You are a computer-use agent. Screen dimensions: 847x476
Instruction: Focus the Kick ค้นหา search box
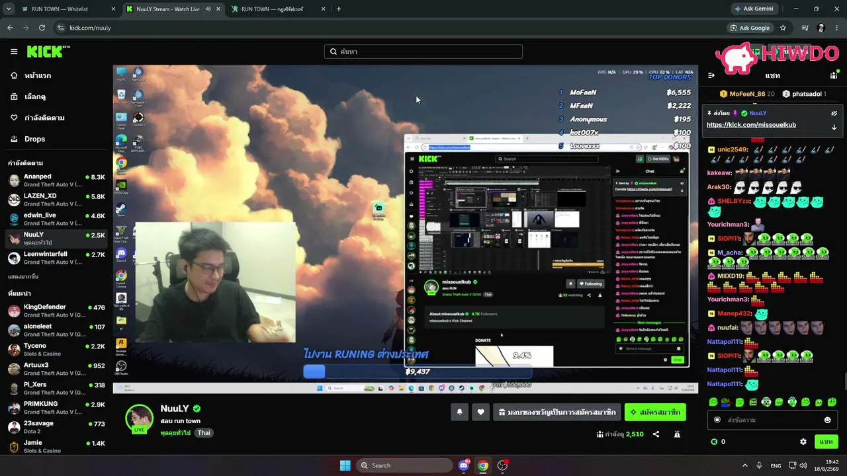423,52
